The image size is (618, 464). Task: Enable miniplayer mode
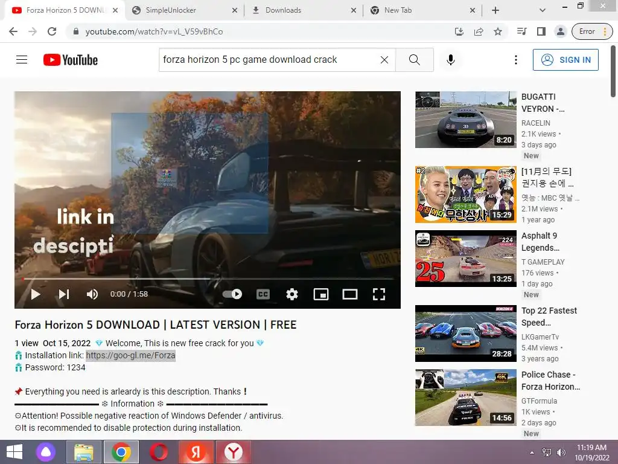click(321, 294)
